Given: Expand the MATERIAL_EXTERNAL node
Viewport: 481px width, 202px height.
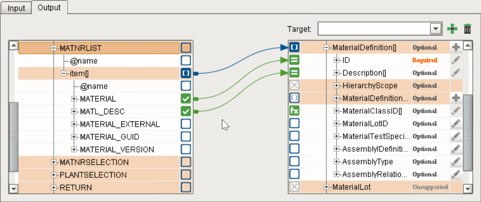Looking at the screenshot, I should tap(74, 124).
